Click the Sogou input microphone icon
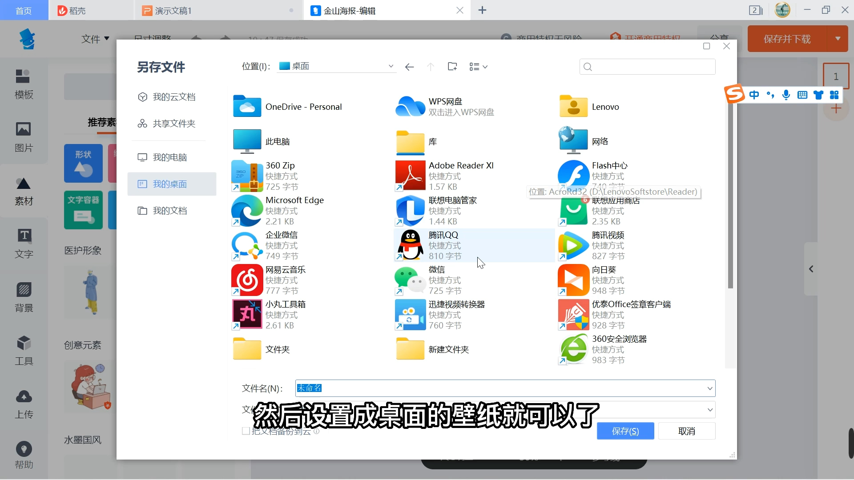The height and width of the screenshot is (480, 854). tap(786, 95)
